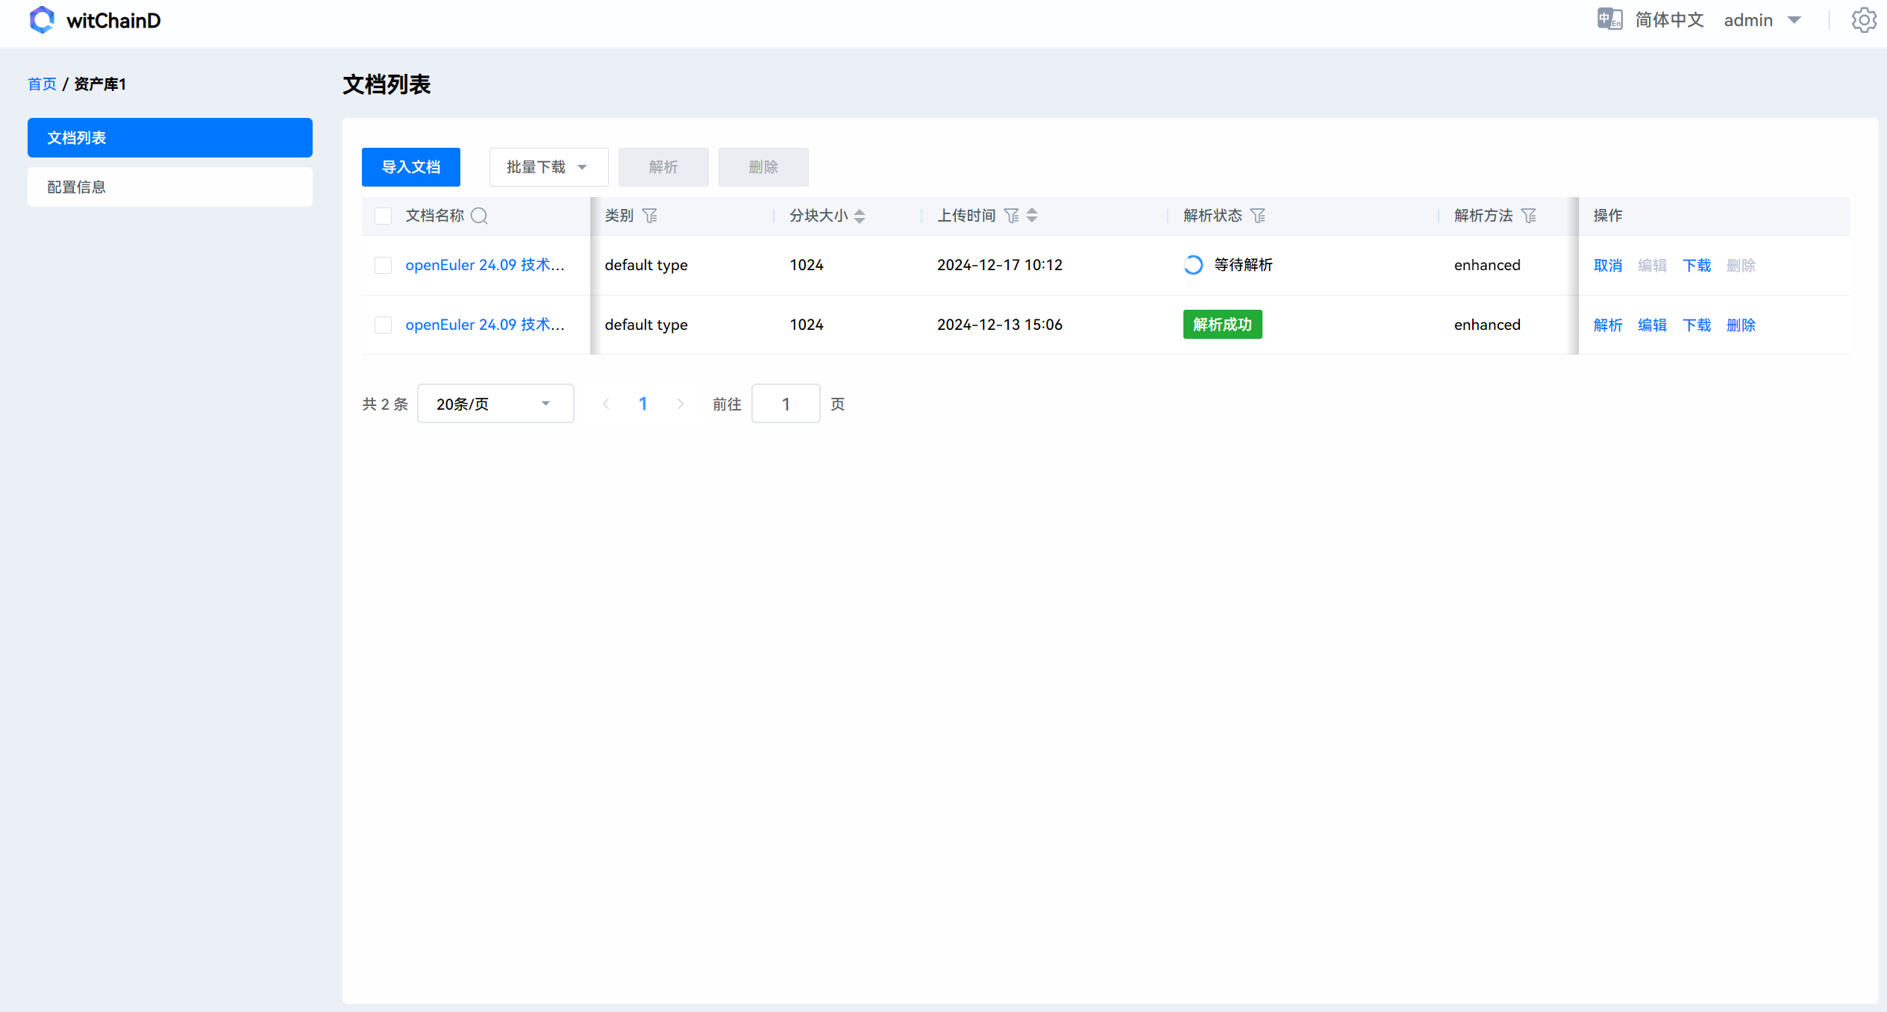Expand the 批量下载 dropdown
The image size is (1887, 1012).
pyautogui.click(x=548, y=167)
